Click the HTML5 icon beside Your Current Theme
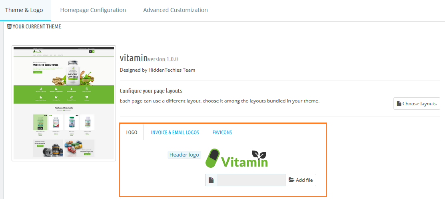 click(x=9, y=27)
